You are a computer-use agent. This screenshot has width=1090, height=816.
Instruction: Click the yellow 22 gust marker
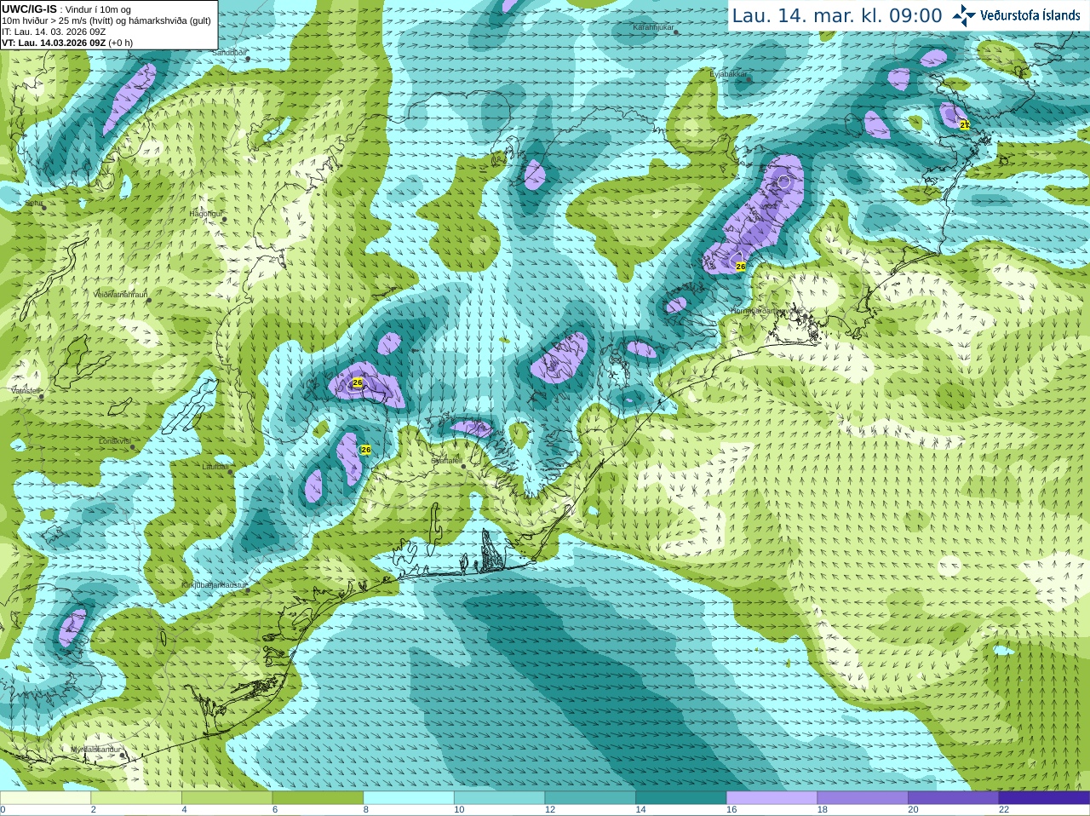tap(965, 124)
